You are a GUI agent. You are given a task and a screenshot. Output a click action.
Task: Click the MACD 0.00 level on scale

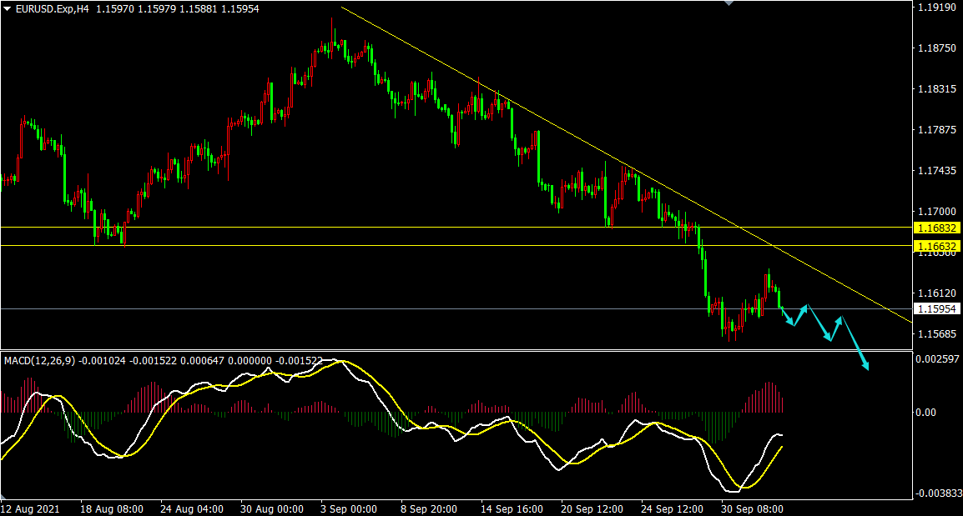(x=926, y=412)
